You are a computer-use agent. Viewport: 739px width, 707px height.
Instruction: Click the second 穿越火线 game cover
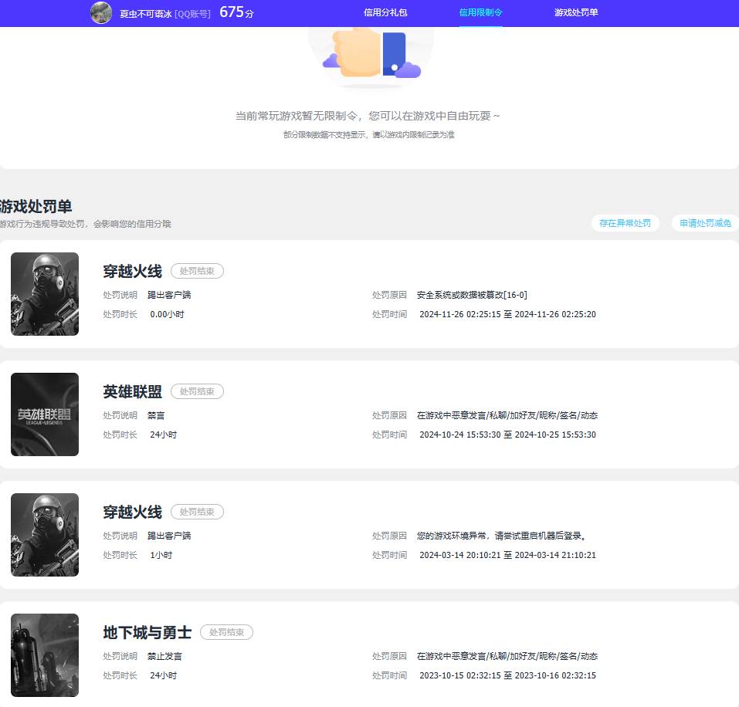pos(44,534)
